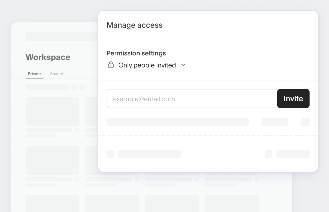Click the second circle icon in the Workspace header
Viewport: 329px width, 212px height.
click(x=82, y=87)
